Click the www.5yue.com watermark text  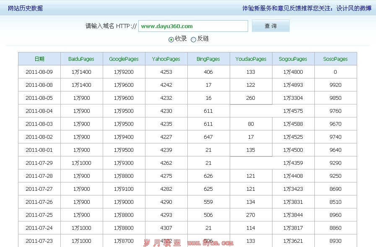click(210, 243)
